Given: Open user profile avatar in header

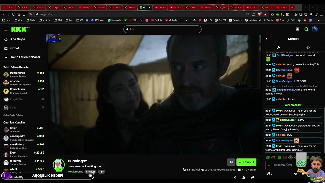Looking at the screenshot, I should (315, 29).
